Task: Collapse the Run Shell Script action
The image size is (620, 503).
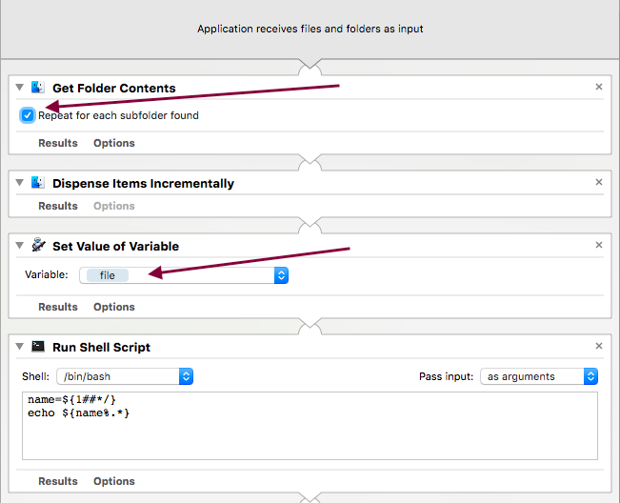Action: (x=20, y=347)
